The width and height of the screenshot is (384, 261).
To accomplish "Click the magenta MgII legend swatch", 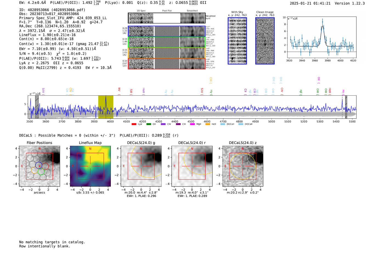I will pyautogui.click(x=192, y=124).
